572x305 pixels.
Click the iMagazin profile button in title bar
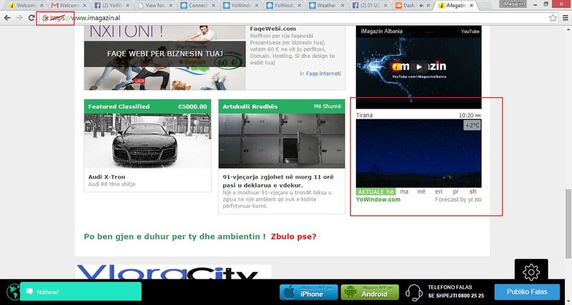[513, 4]
